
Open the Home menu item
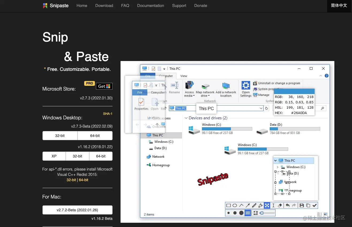point(82,6)
